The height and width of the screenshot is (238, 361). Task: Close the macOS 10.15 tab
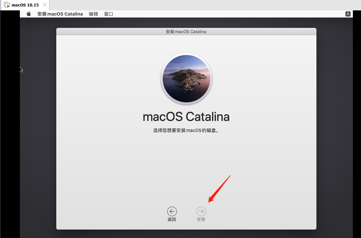point(45,5)
